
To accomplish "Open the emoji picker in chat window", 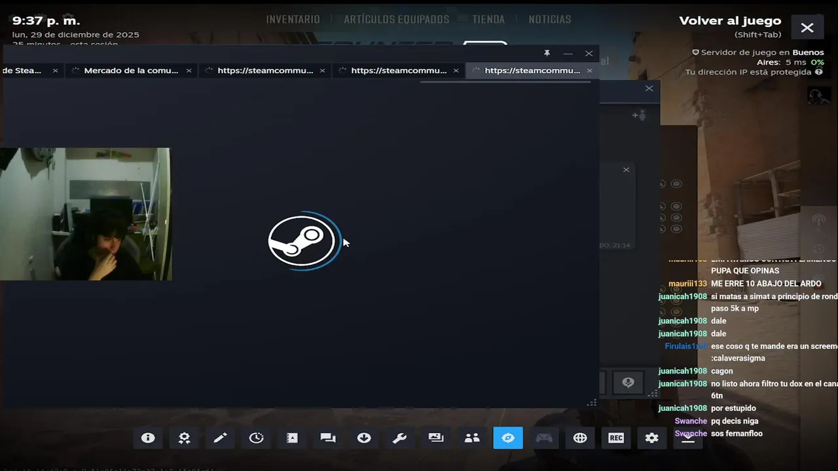I will [628, 383].
